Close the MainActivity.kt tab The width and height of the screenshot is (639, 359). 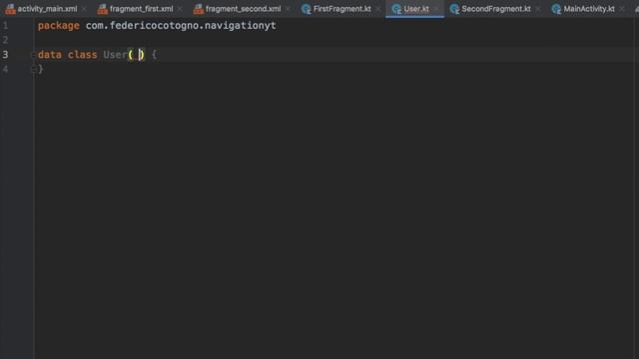click(x=621, y=9)
